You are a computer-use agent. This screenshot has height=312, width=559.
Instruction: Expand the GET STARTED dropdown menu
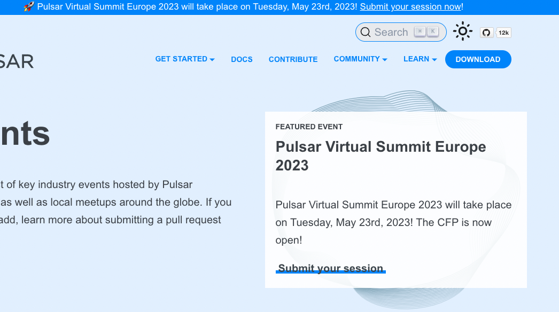tap(185, 59)
